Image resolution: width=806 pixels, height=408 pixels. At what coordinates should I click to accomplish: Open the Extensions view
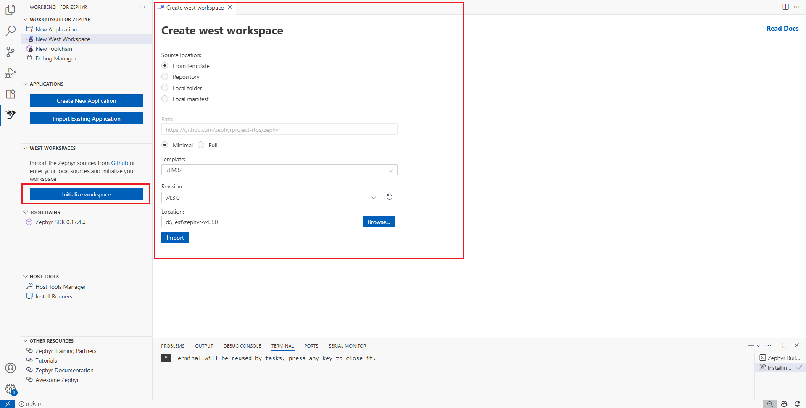[x=11, y=94]
